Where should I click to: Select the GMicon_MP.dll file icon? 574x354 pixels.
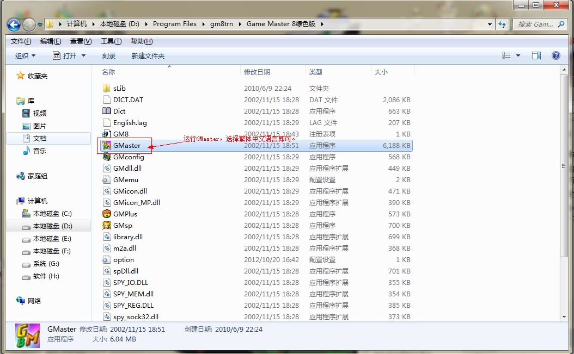click(107, 202)
